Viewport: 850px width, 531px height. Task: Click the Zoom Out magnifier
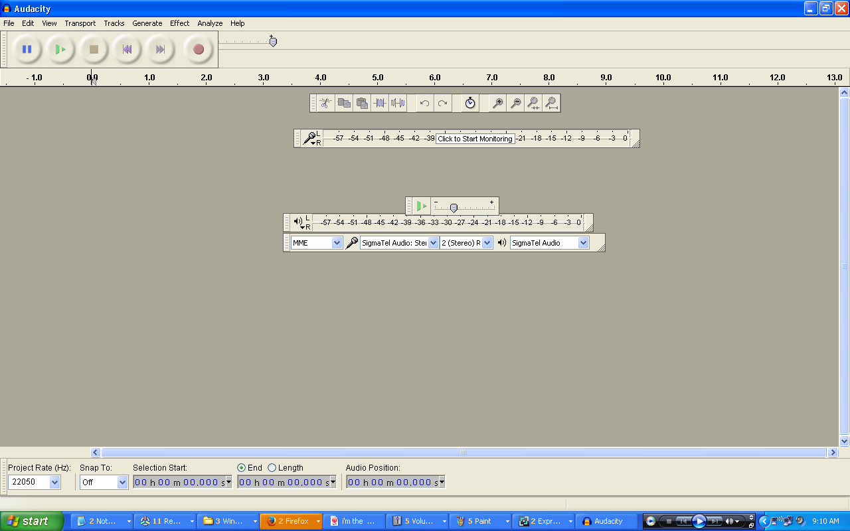pos(515,103)
